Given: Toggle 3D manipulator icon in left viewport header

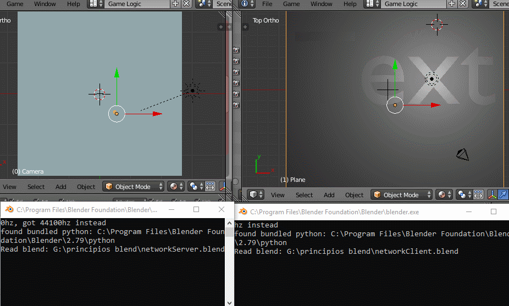Looking at the screenshot, I should pyautogui.click(x=223, y=187).
